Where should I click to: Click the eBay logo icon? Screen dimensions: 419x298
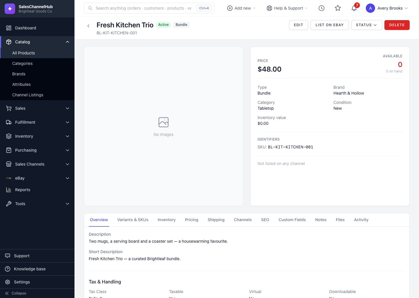click(x=9, y=178)
